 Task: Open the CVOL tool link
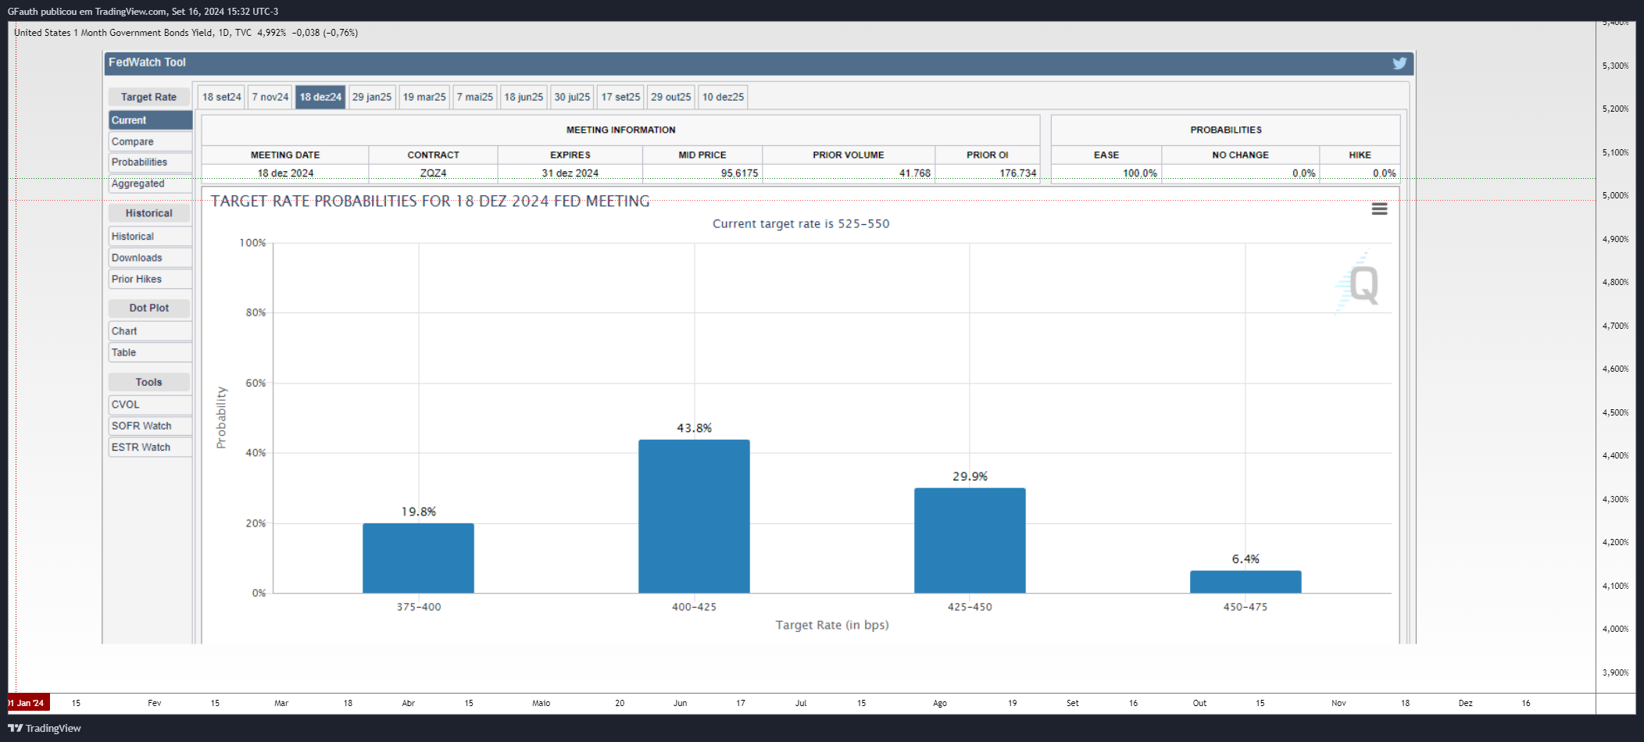coord(150,405)
